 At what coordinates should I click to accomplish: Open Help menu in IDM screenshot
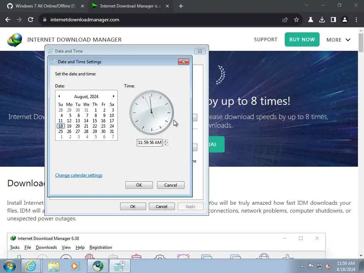pyautogui.click(x=80, y=247)
